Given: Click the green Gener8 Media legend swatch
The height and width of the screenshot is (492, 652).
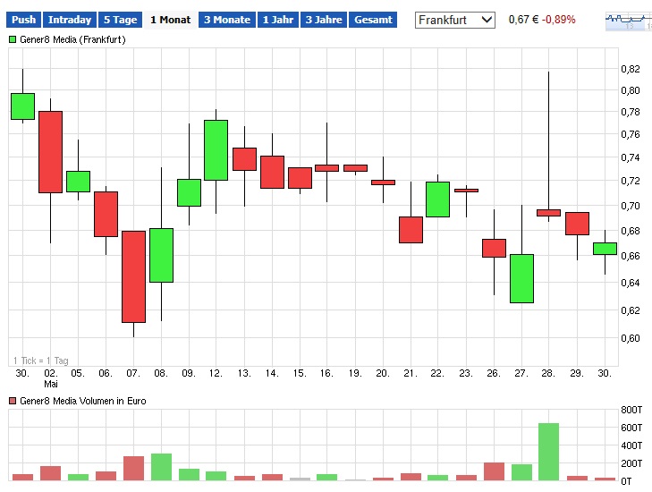Looking at the screenshot, I should click(13, 39).
